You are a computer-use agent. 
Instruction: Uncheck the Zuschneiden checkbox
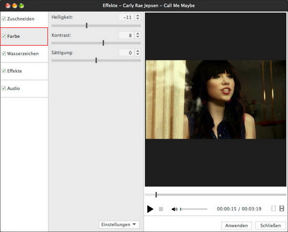point(4,19)
